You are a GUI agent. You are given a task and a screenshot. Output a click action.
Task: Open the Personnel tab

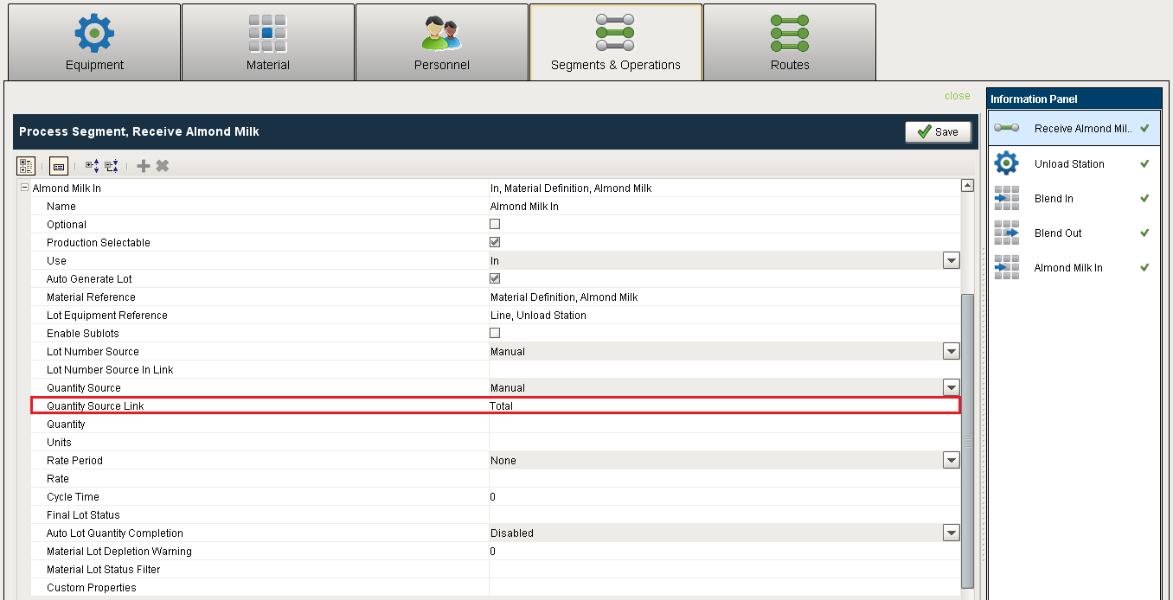[442, 42]
